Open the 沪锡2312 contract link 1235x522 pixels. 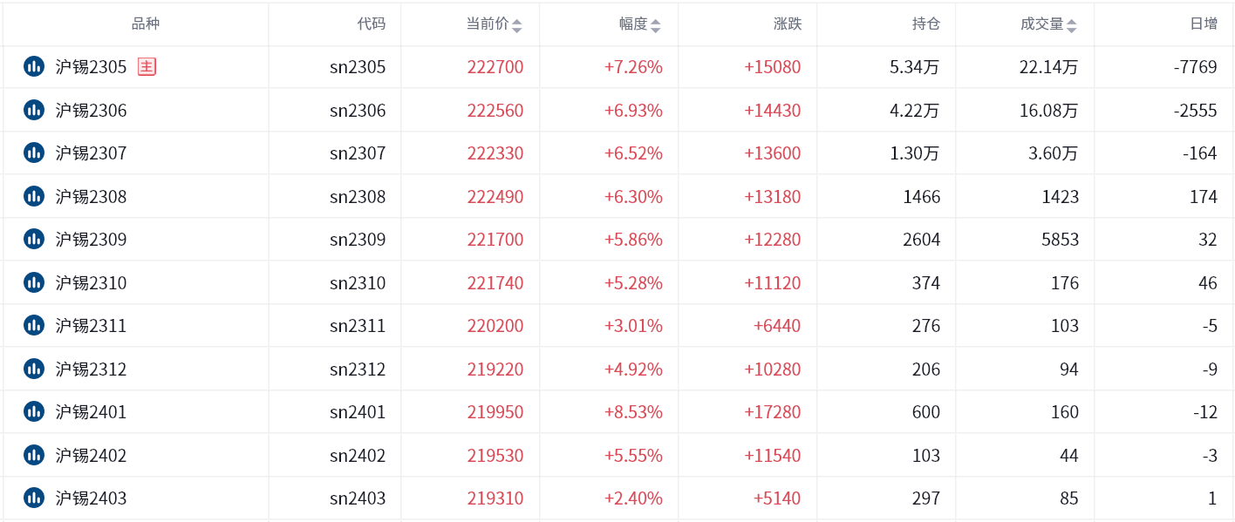[x=92, y=369]
